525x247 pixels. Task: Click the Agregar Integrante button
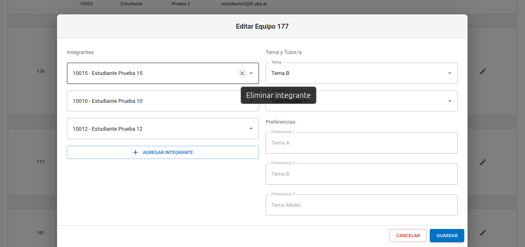point(163,152)
